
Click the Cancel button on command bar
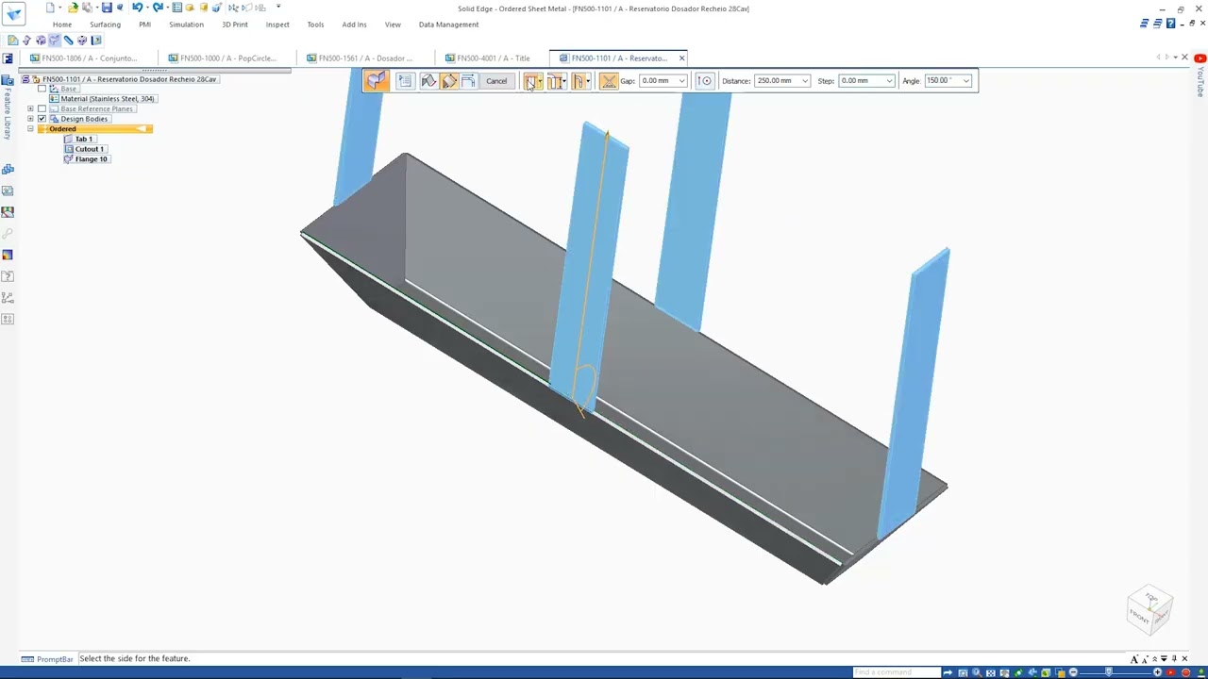click(x=496, y=80)
